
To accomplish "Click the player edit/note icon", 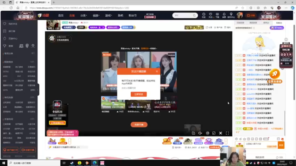I will (x=194, y=133).
